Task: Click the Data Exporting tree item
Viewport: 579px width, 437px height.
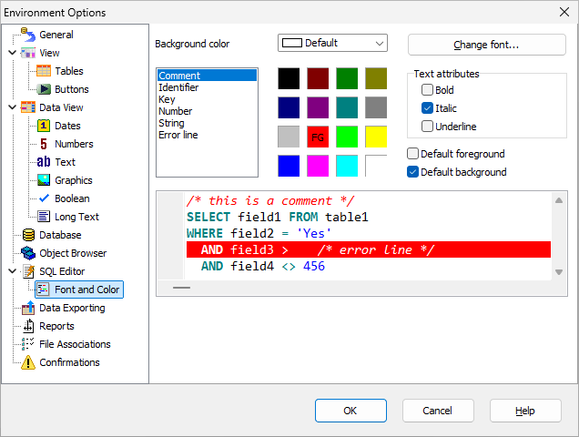Action: pyautogui.click(x=71, y=308)
